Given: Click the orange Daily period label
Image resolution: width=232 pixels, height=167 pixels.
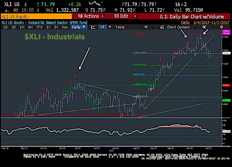Looking at the screenshot, I should tap(185, 23).
